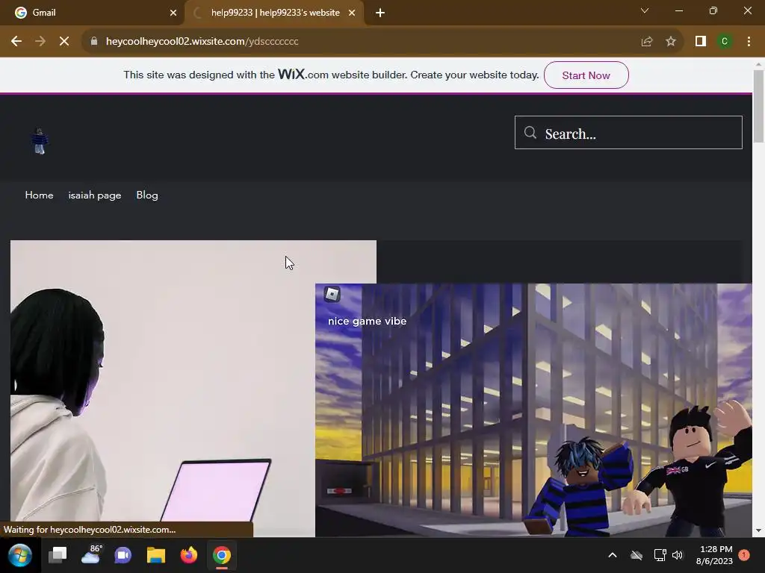Click the nice game vibe image
The height and width of the screenshot is (573, 765).
pyautogui.click(x=533, y=410)
